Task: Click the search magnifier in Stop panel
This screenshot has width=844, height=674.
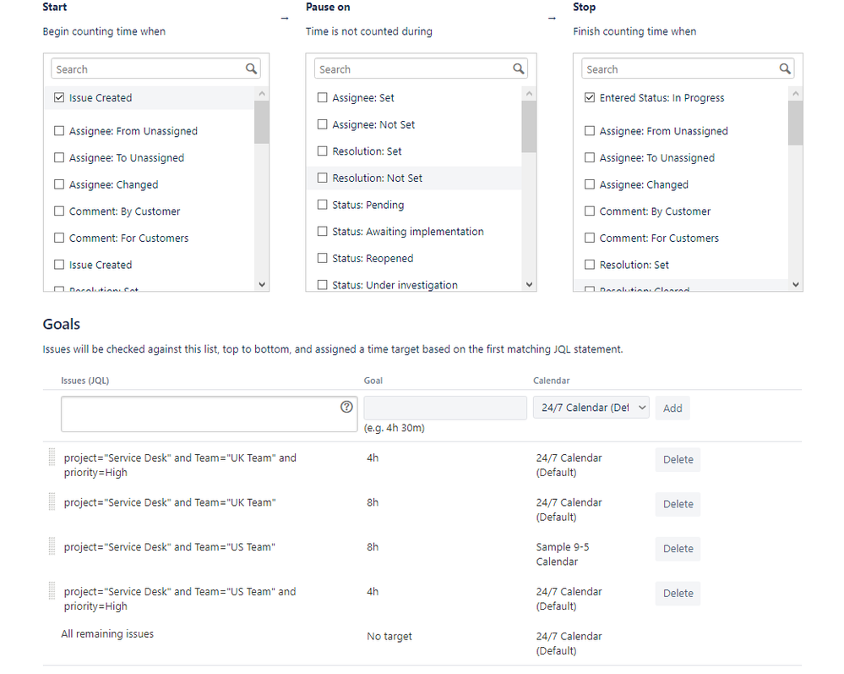Action: pos(785,69)
